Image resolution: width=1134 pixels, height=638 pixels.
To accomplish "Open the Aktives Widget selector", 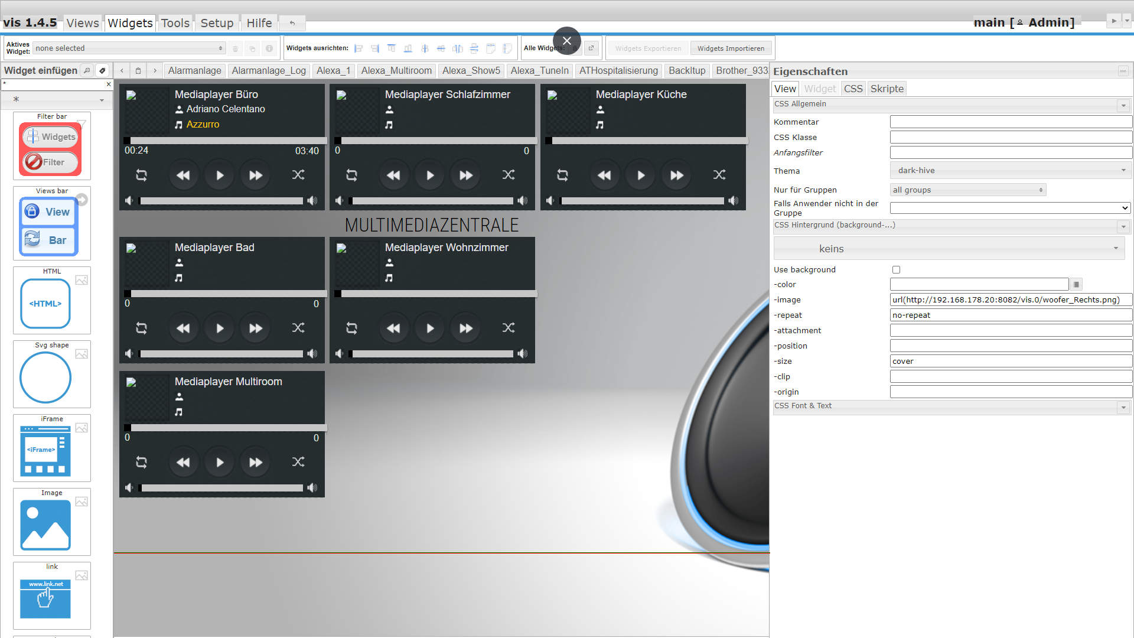I will click(129, 48).
